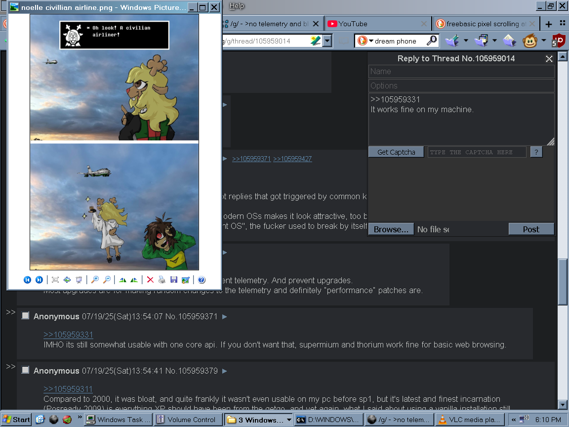Open new browser tab with plus
Image resolution: width=569 pixels, height=427 pixels.
click(549, 24)
